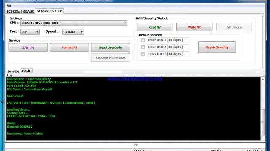Click the 'Boot Done!' log line

[15, 96]
